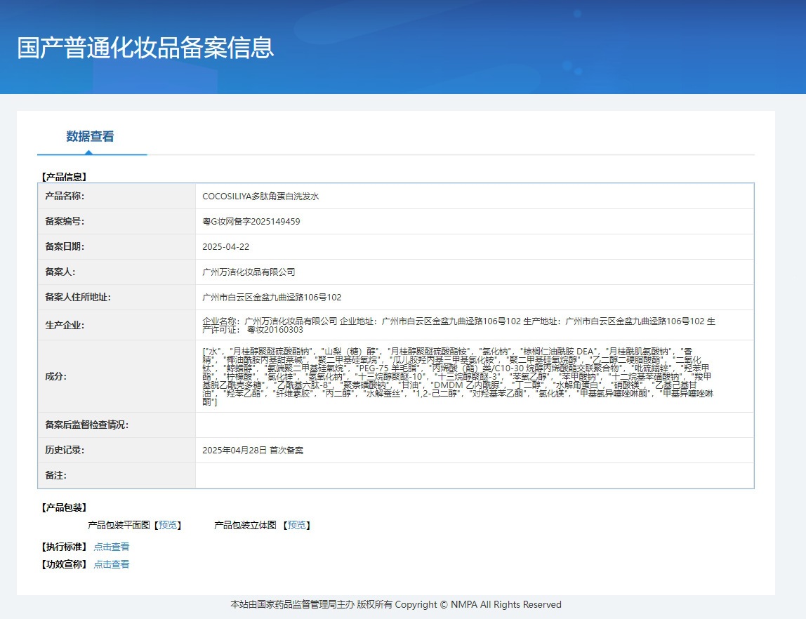806x619 pixels.
Task: Select history entry 2025年04月28日 首次备案
Action: 253,450
